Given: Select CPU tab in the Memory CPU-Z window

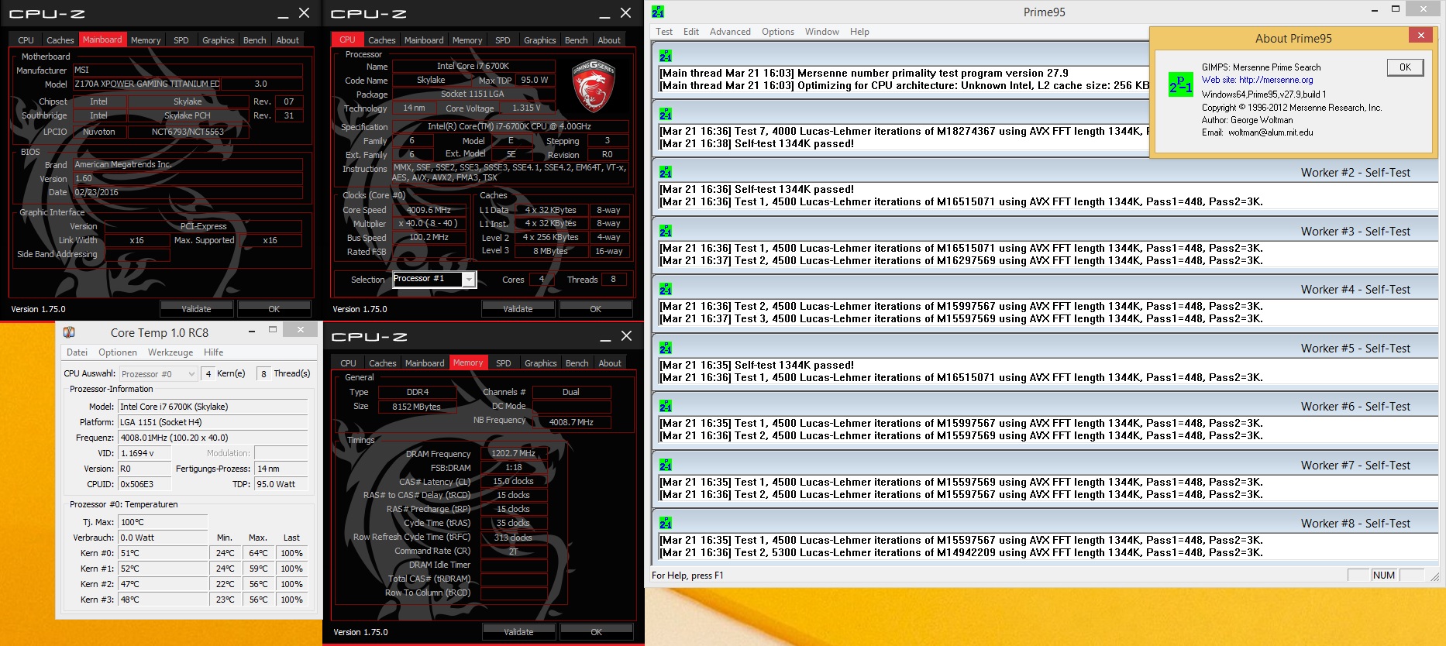Looking at the screenshot, I should click(349, 363).
